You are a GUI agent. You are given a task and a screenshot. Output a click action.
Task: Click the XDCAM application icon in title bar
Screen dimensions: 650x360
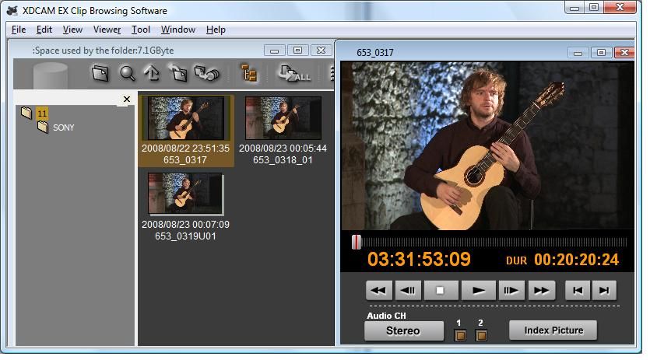(x=12, y=10)
